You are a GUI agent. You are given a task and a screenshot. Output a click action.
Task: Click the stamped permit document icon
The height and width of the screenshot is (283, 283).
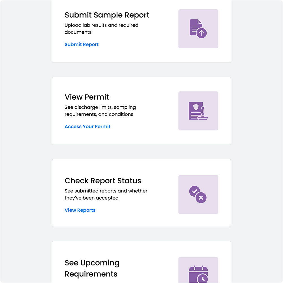pos(198,111)
